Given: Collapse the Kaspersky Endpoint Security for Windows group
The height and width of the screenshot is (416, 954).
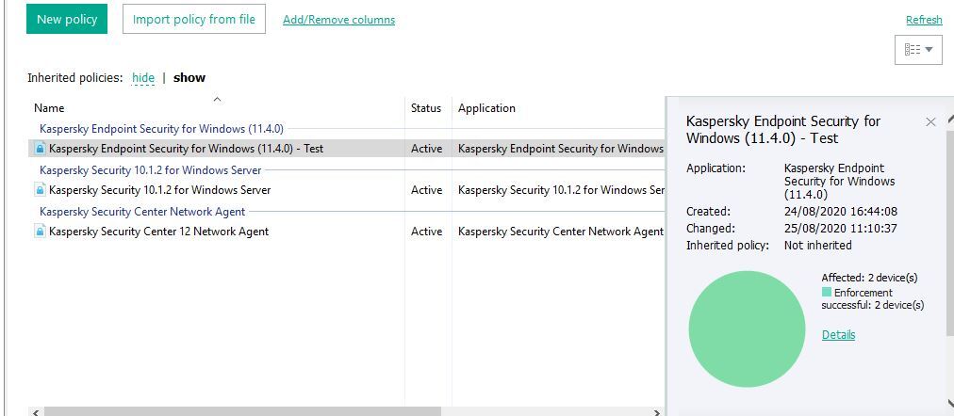Looking at the screenshot, I should pyautogui.click(x=161, y=129).
